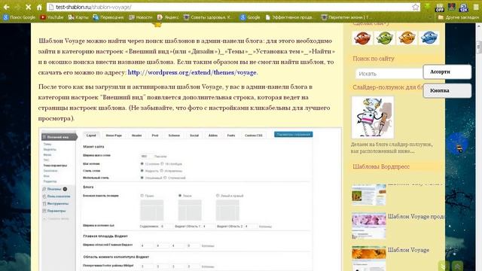Select the Scheme tab in settings image
This screenshot has width=482, height=271.
coord(174,135)
